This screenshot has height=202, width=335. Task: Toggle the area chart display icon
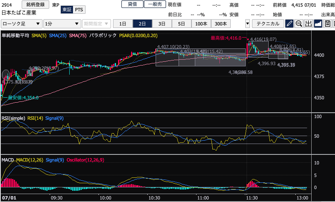318,24
